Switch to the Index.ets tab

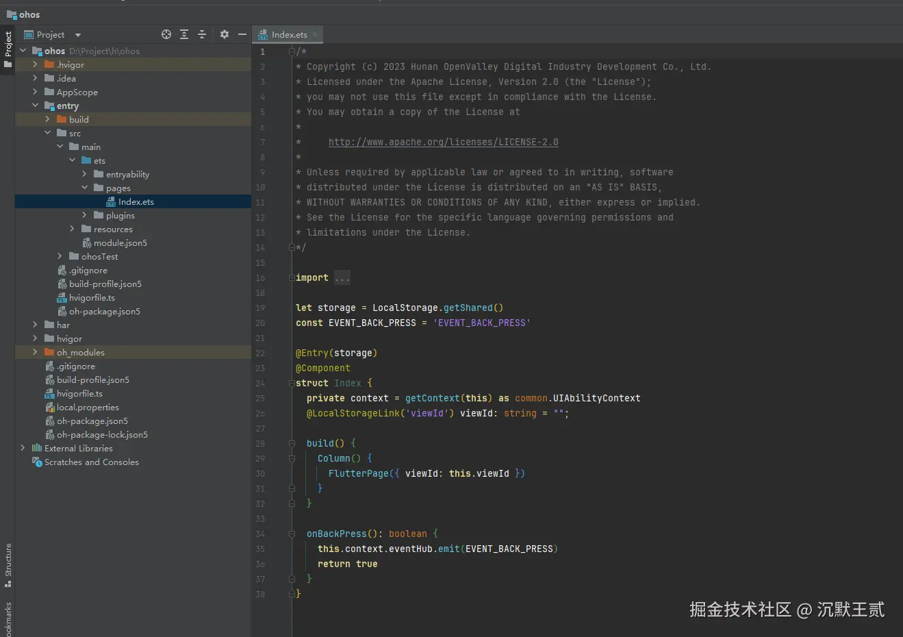(288, 34)
